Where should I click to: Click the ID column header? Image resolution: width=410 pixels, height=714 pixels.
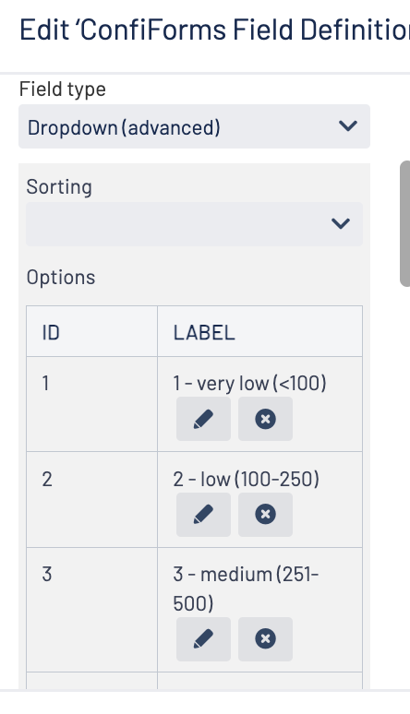91,331
